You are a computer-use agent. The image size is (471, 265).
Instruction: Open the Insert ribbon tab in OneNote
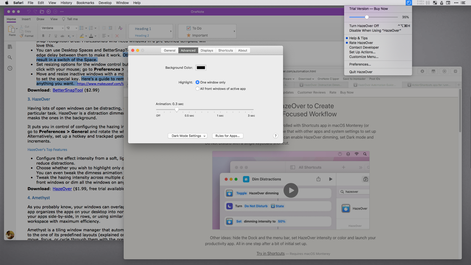(x=26, y=19)
